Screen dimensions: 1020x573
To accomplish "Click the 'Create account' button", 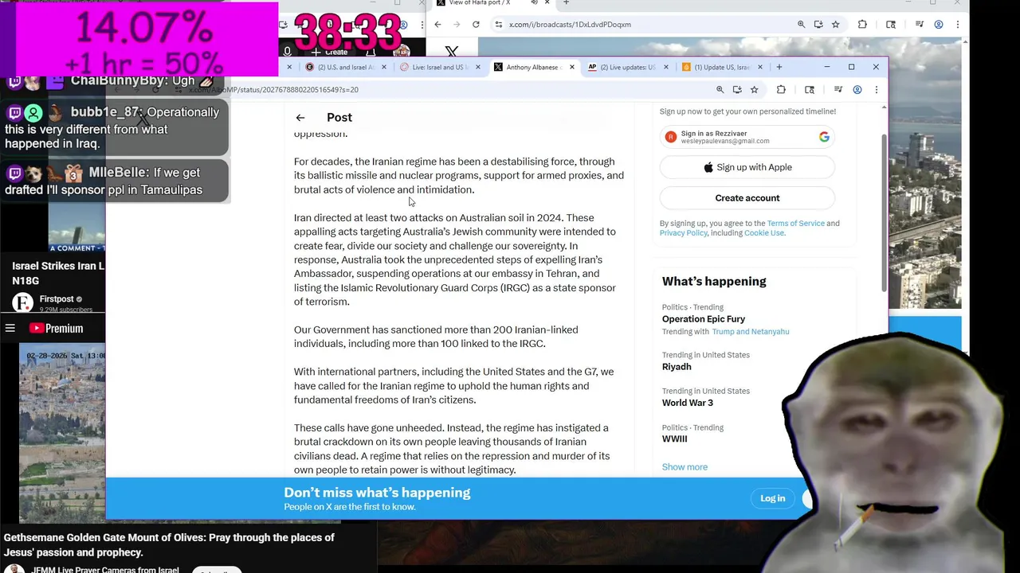I will (747, 198).
